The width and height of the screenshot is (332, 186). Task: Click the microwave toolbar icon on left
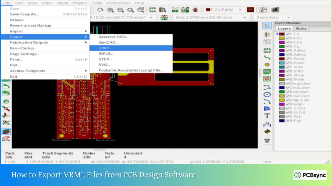click(x=6, y=138)
